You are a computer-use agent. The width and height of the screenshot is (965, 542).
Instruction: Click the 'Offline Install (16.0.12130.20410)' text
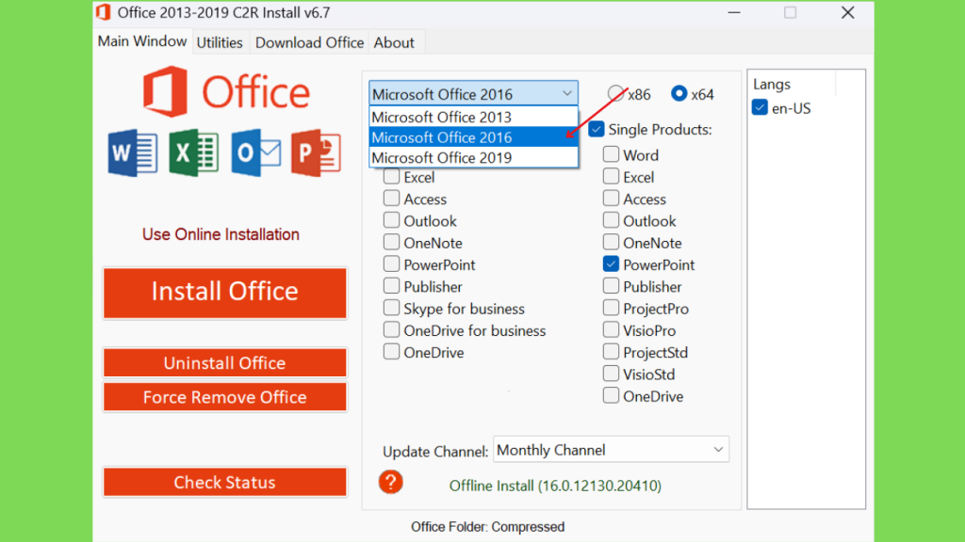tap(555, 486)
